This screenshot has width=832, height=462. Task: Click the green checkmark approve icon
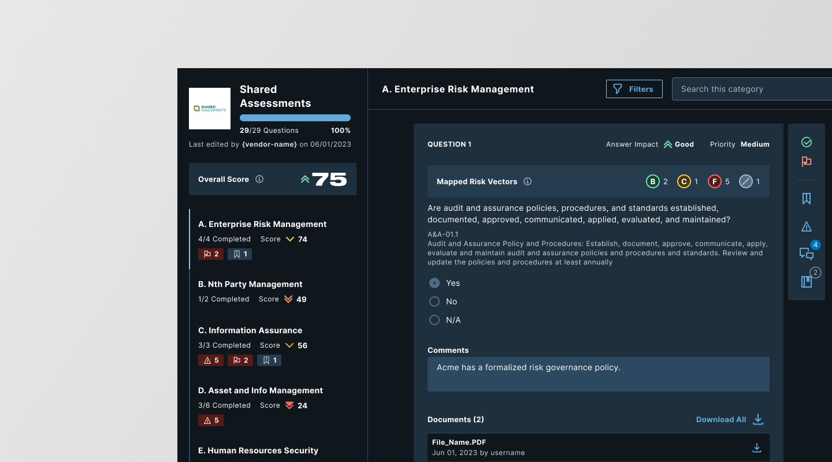click(x=807, y=142)
